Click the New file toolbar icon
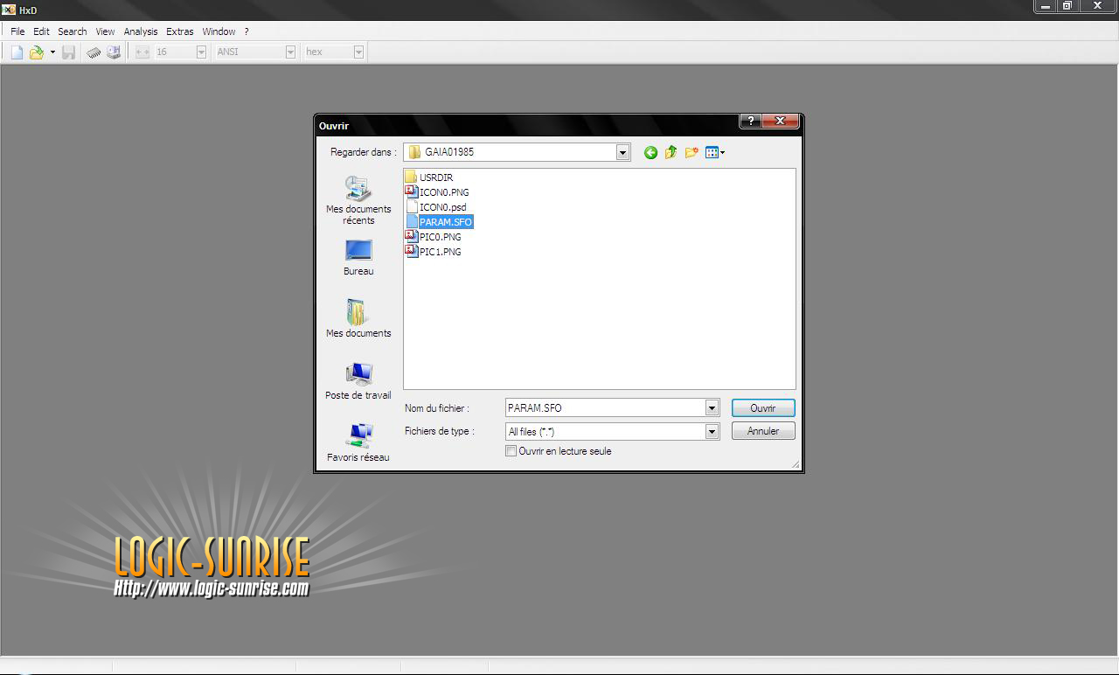This screenshot has height=675, width=1119. [x=17, y=52]
